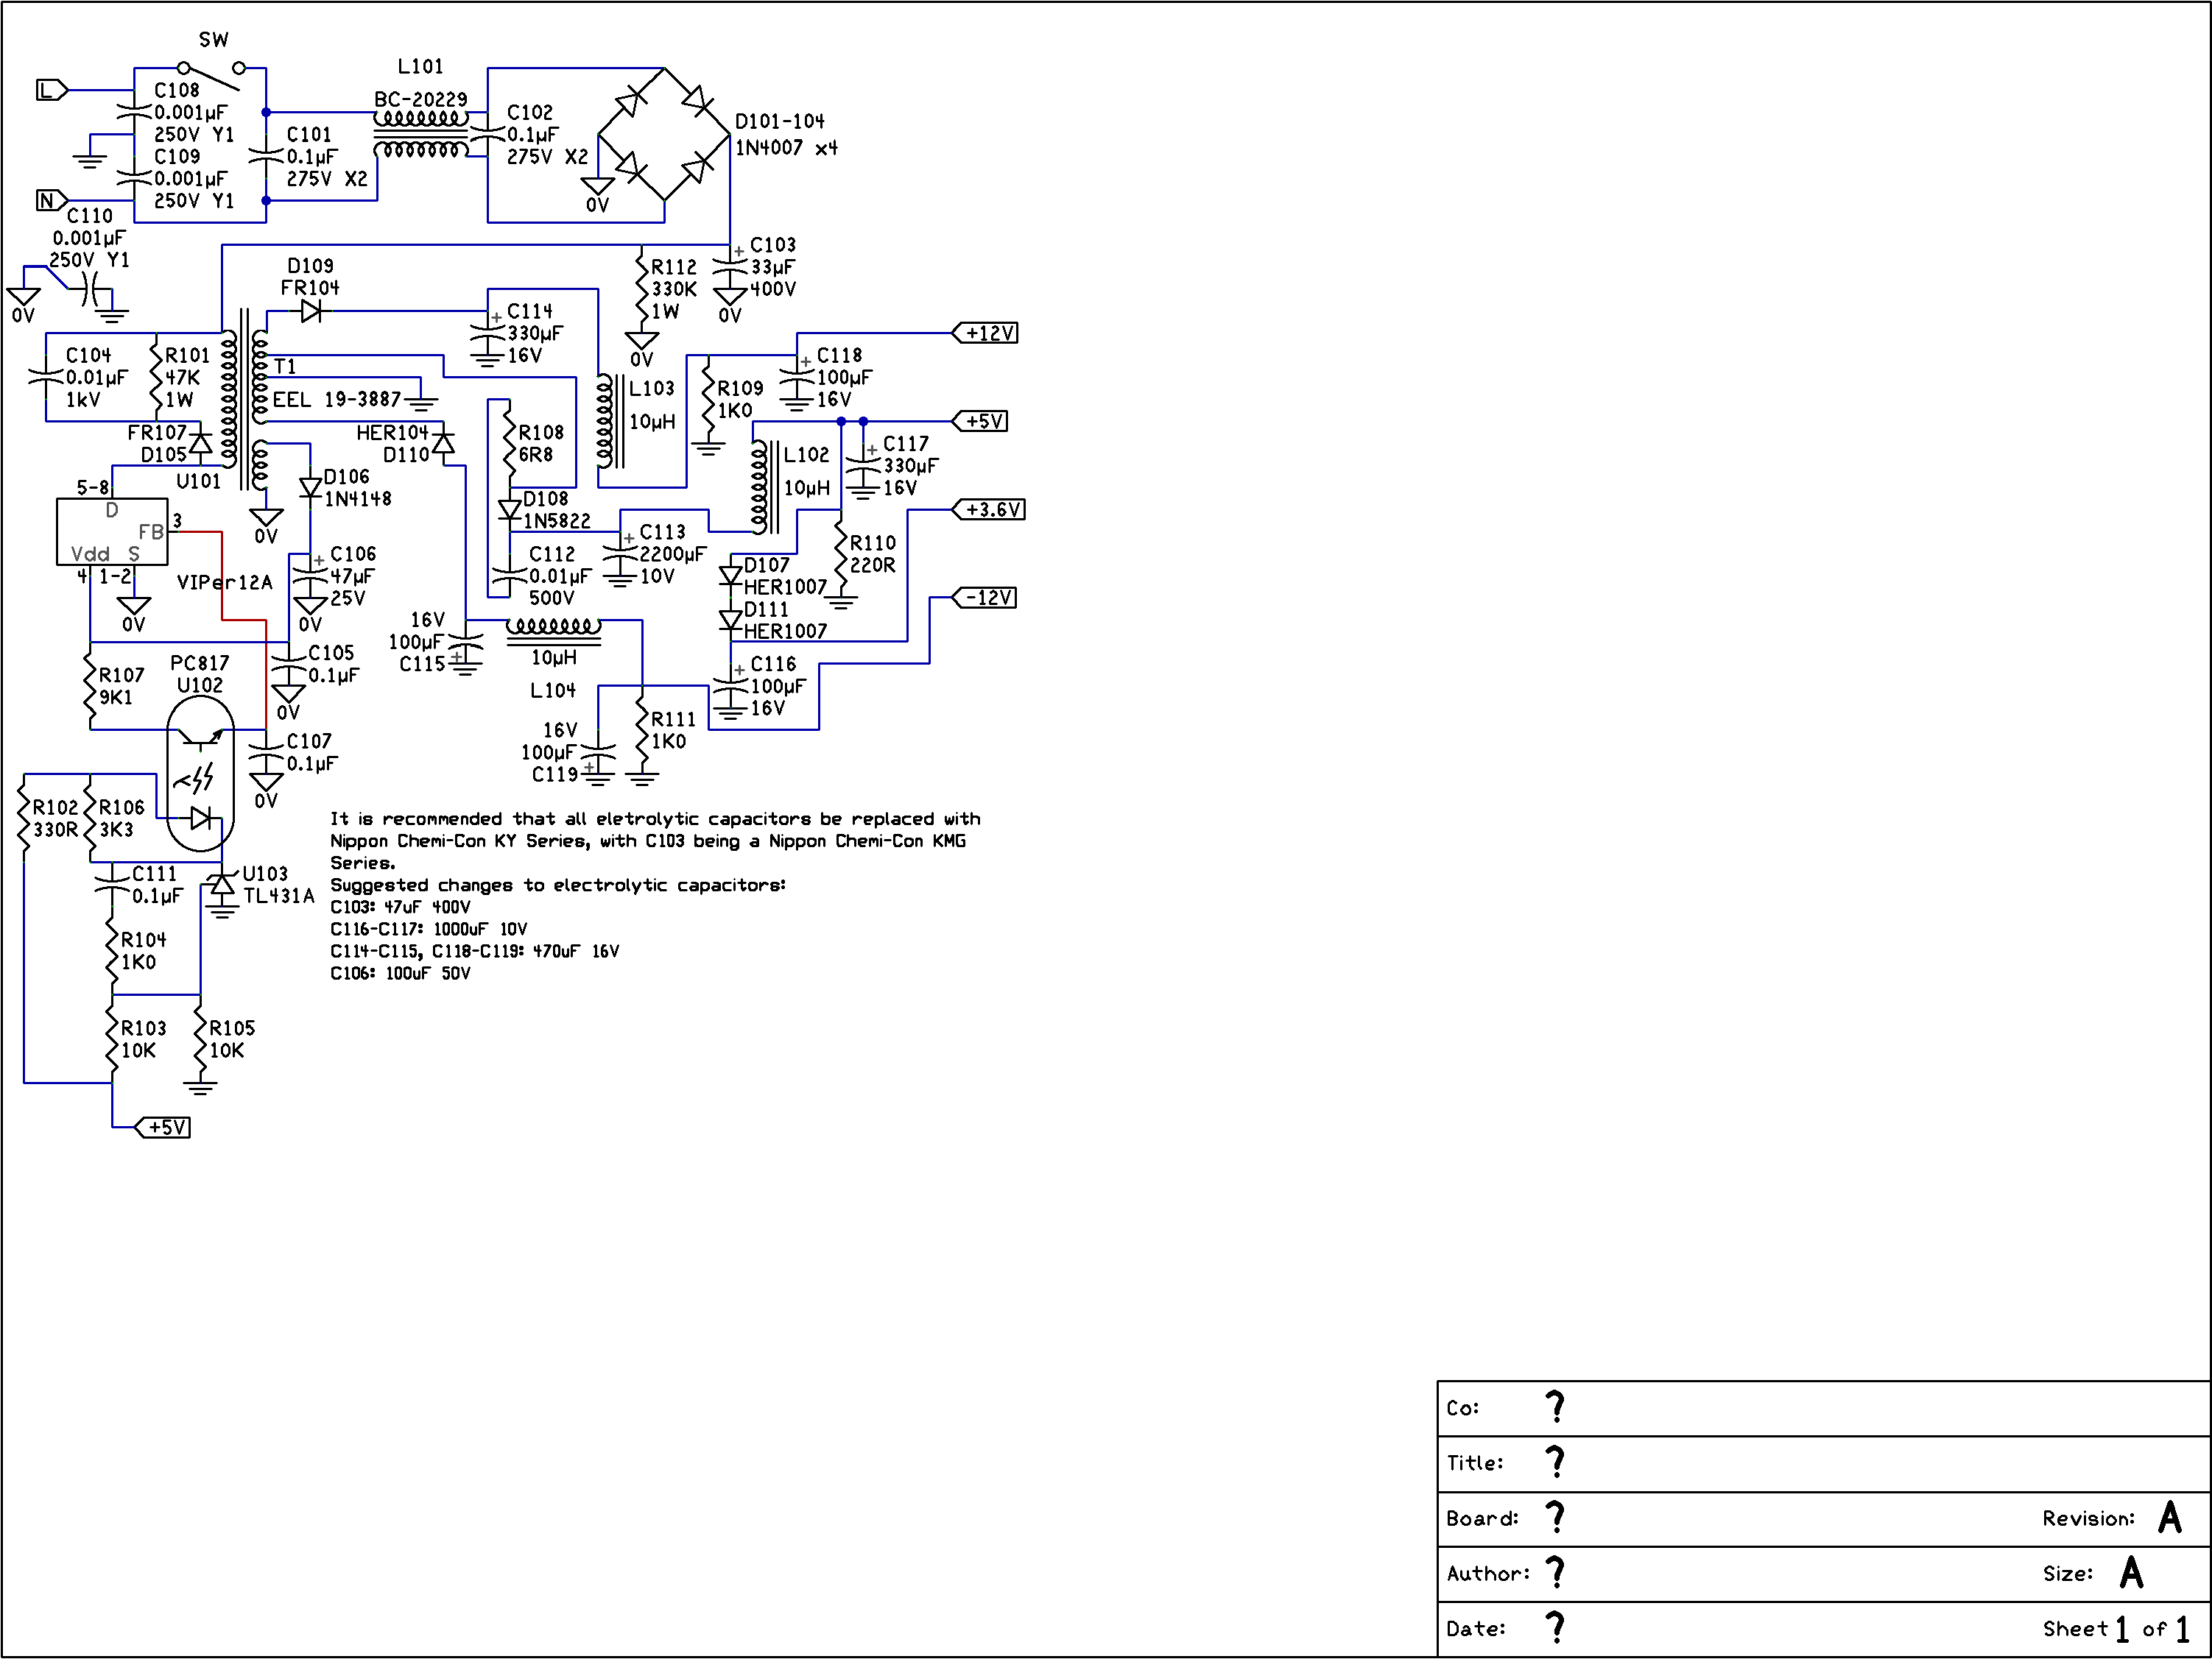Click the C110 capacitor symbol

click(x=90, y=289)
